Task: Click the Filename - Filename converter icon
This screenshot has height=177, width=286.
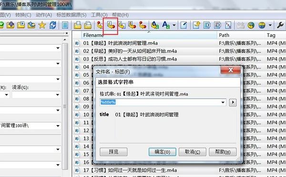Action: pos(122,25)
